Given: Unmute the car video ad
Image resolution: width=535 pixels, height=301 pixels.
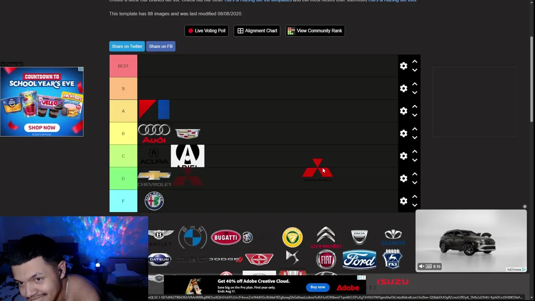Looking at the screenshot, I should (x=422, y=266).
